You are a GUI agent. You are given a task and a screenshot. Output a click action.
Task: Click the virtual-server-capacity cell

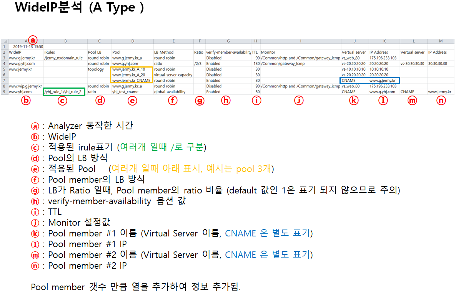pos(173,75)
